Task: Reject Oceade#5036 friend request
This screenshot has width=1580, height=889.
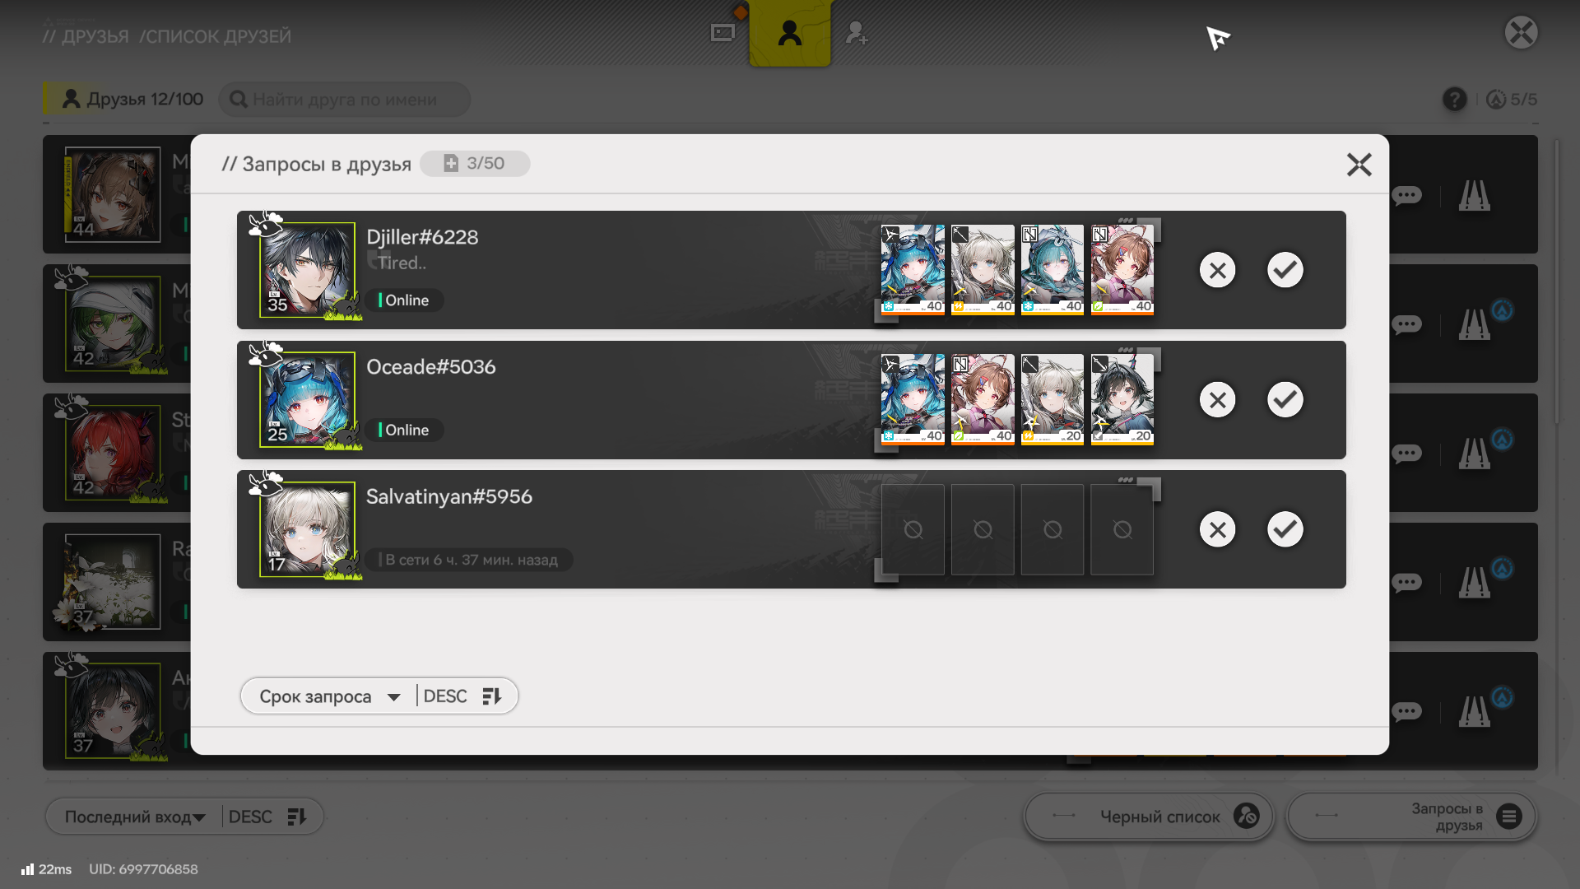Action: point(1217,400)
